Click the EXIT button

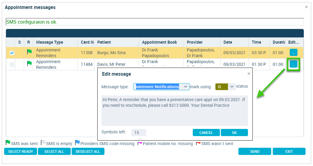click(289, 151)
